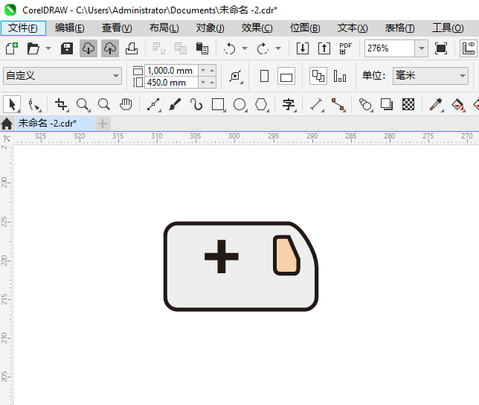Select the Parallel Dimension tool
479x405 pixels.
317,104
